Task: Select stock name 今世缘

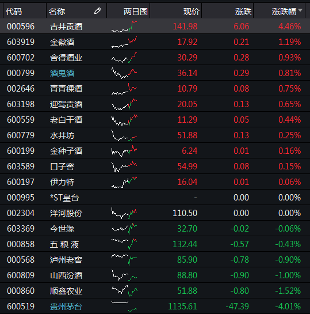Action: point(62,229)
